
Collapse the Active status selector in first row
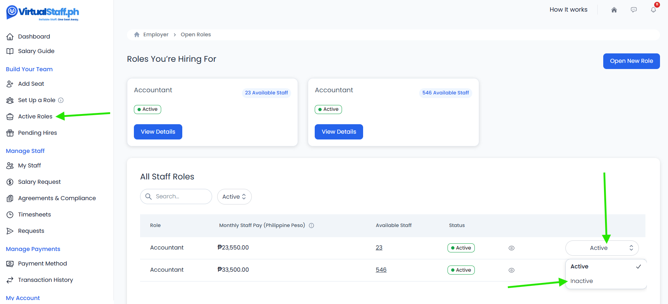pyautogui.click(x=602, y=248)
